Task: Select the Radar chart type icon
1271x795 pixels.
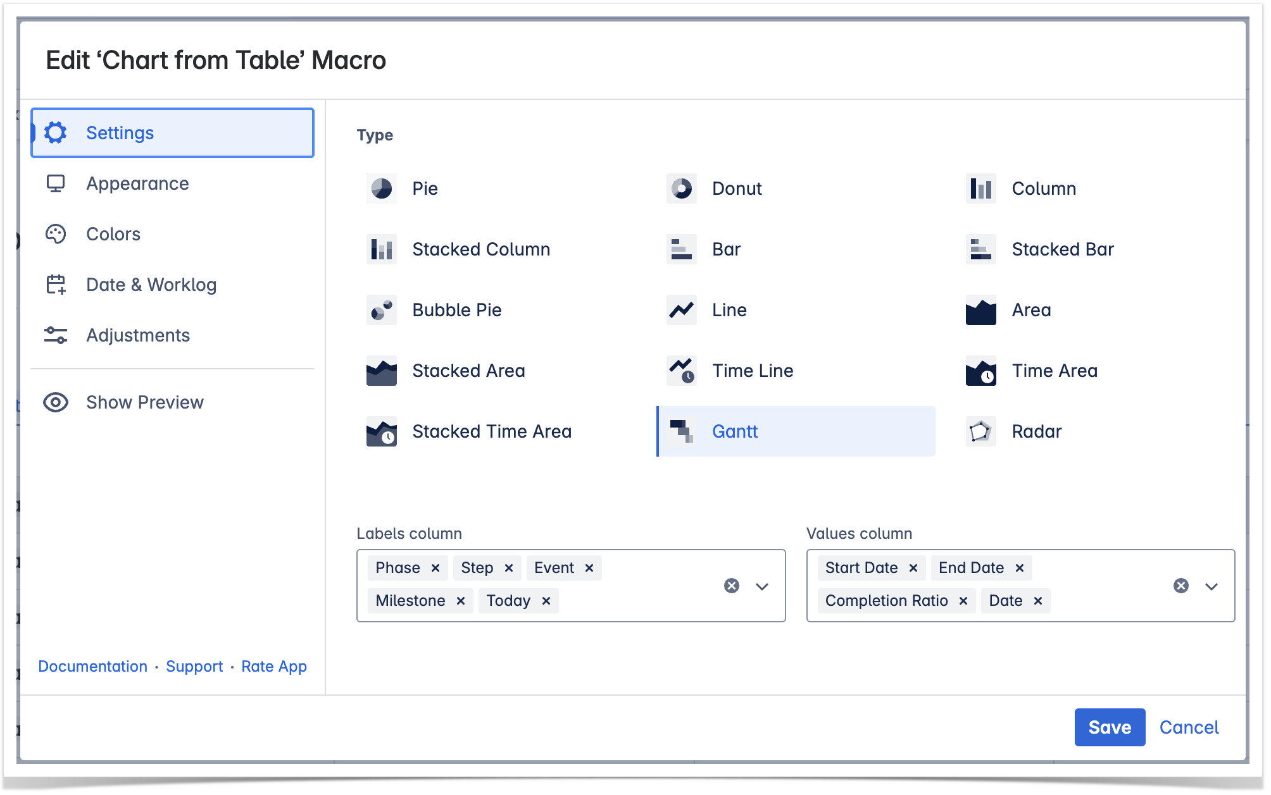Action: click(x=980, y=431)
